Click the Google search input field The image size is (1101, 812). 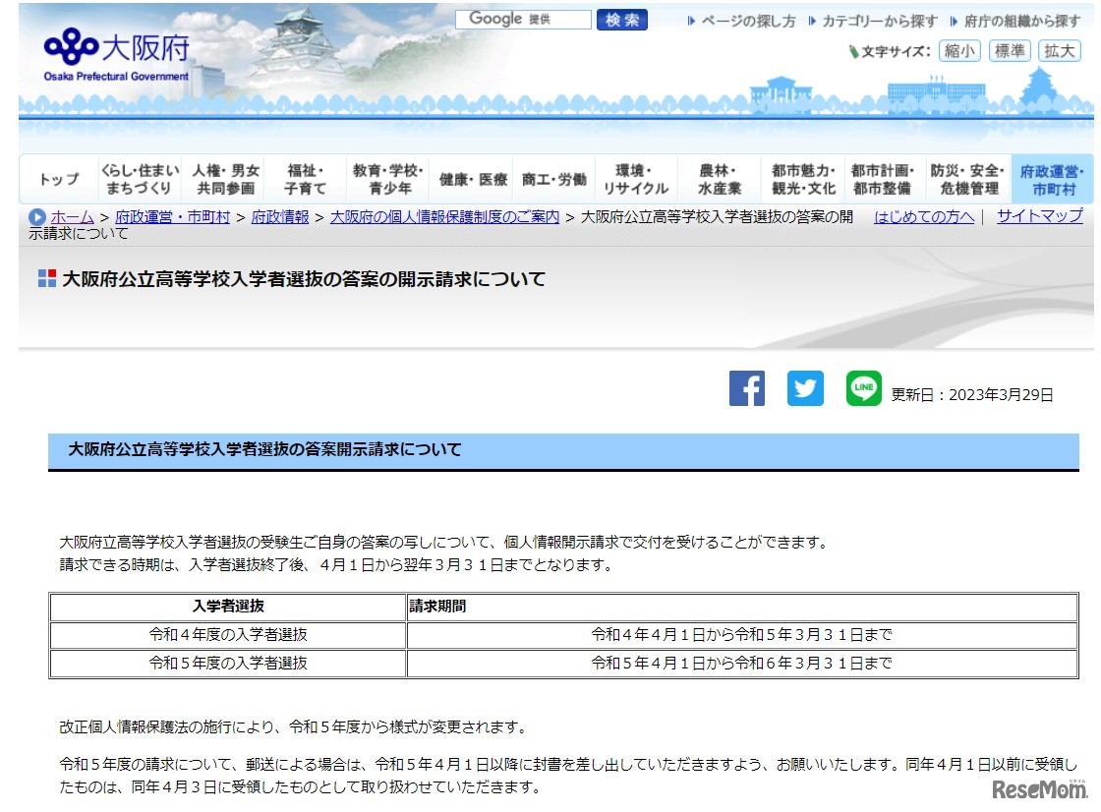523,20
